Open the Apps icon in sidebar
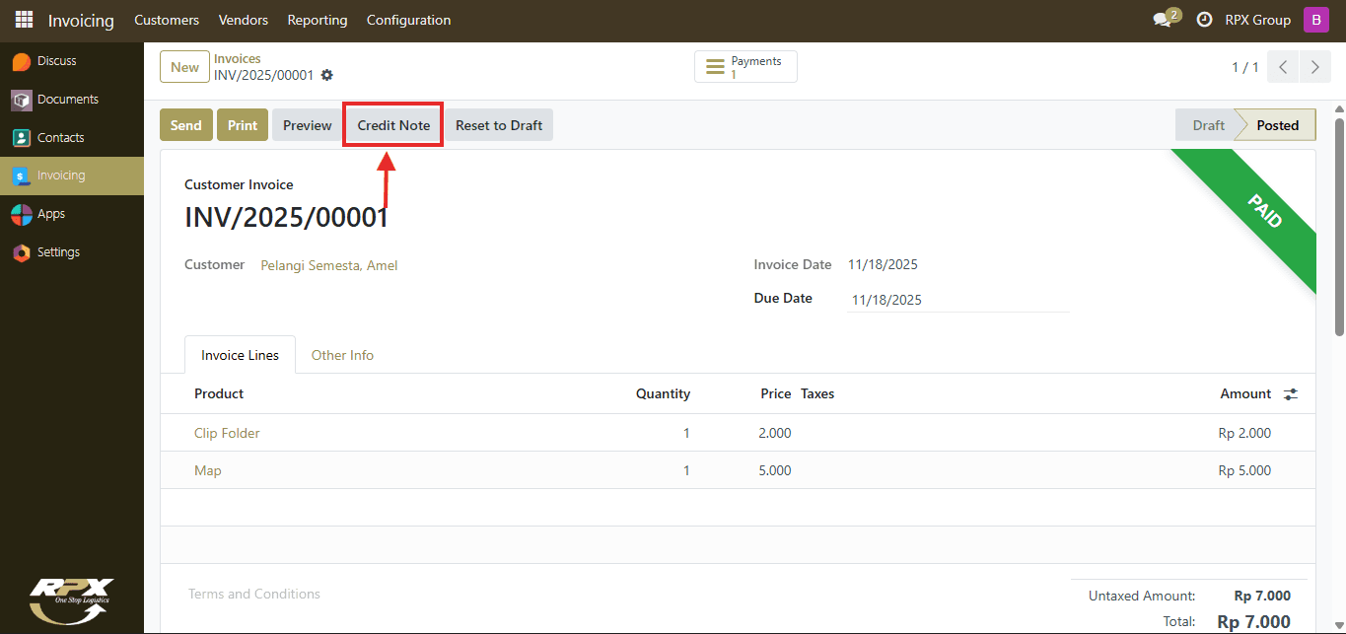 tap(21, 214)
